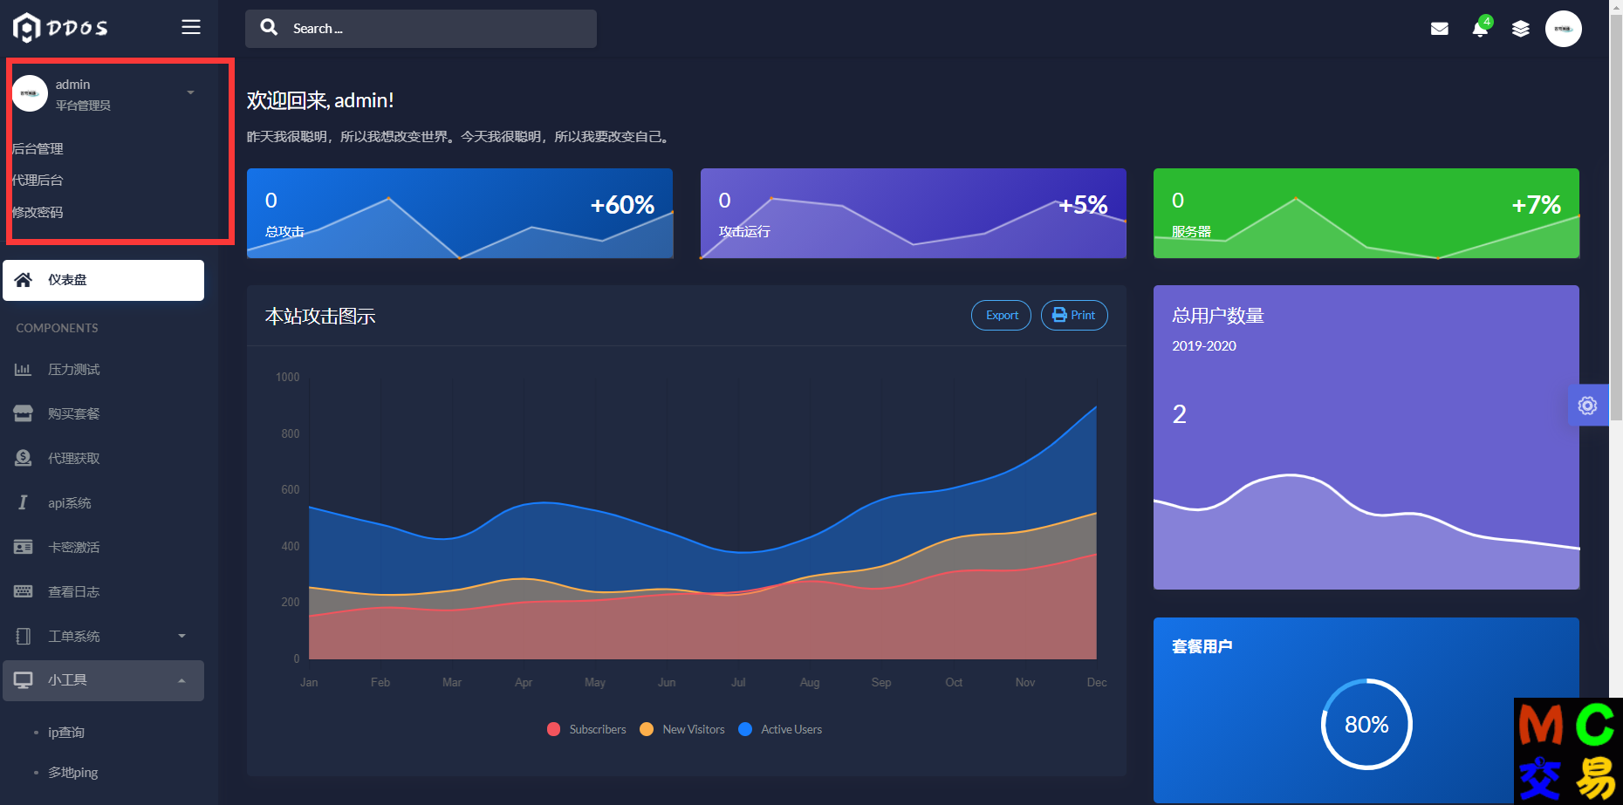Image resolution: width=1623 pixels, height=805 pixels.
Task: Click the 仪表盘 home icon
Action: click(x=24, y=280)
